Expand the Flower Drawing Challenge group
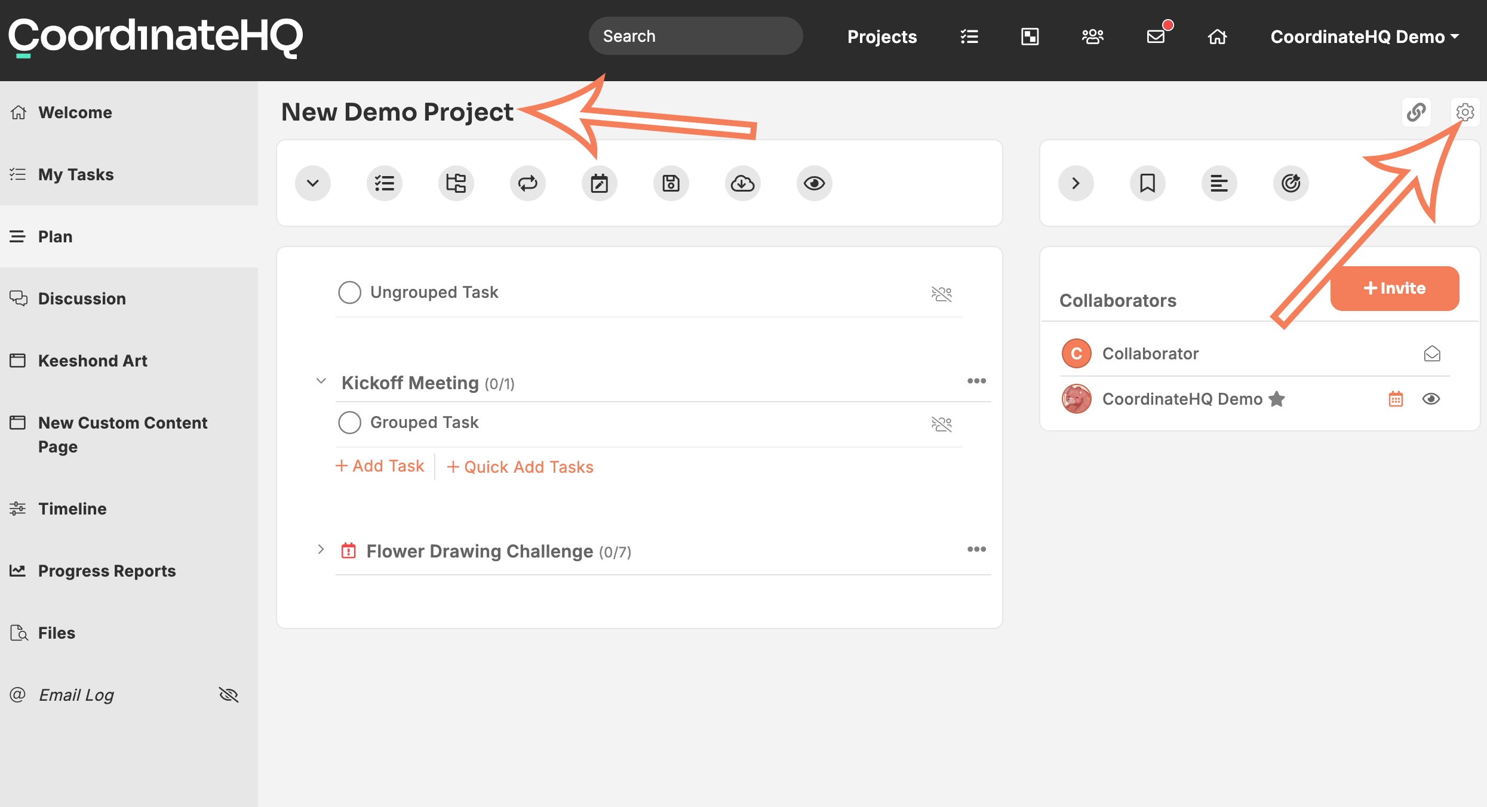This screenshot has width=1487, height=807. coord(321,549)
